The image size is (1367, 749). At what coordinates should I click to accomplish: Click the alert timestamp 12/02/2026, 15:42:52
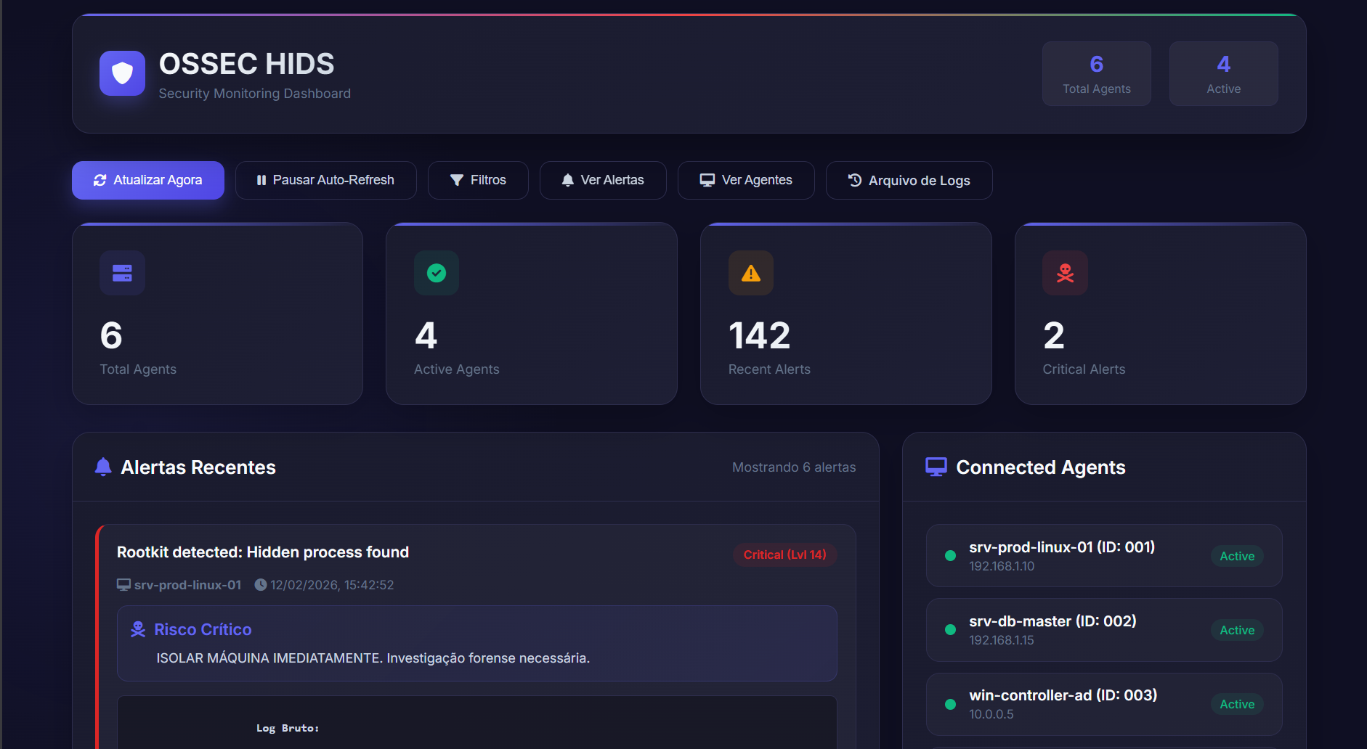point(332,585)
